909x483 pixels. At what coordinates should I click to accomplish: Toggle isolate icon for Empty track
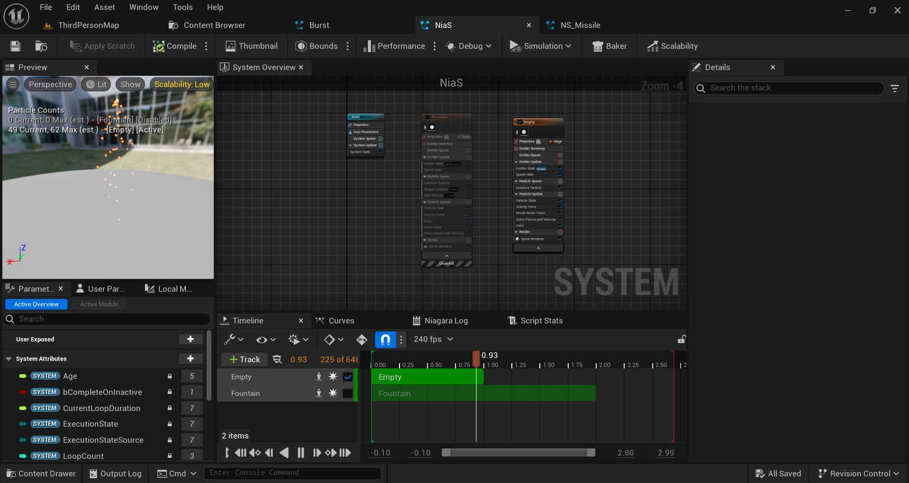[x=319, y=376]
